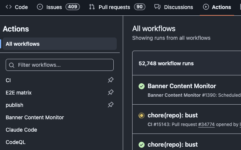Unpin the CI workflow pin icon
Viewport: 241px width, 150px height.
(x=111, y=80)
